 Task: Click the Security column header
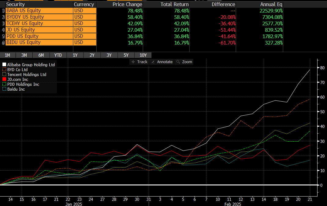tap(15, 4)
